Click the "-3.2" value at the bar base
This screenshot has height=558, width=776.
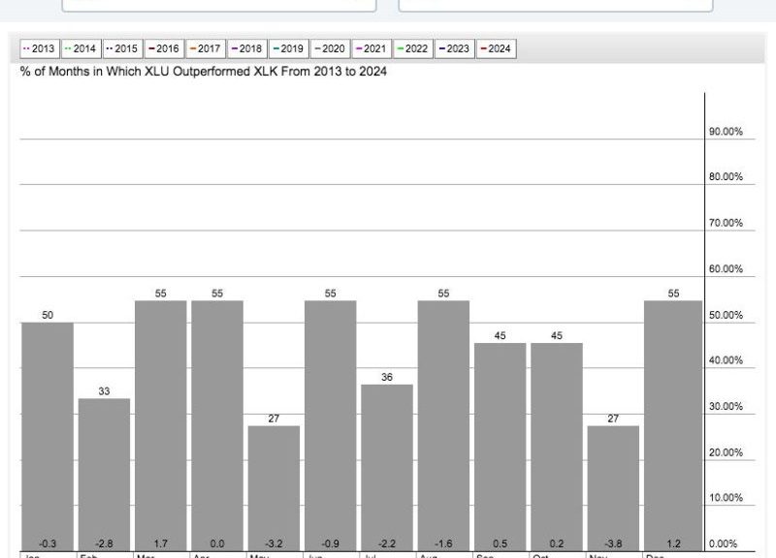[274, 544]
